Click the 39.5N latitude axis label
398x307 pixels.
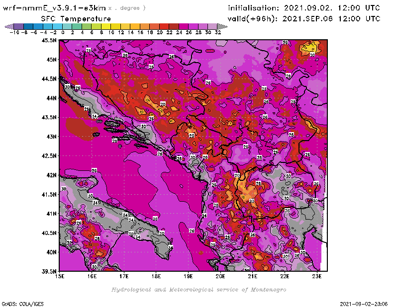tap(49, 271)
